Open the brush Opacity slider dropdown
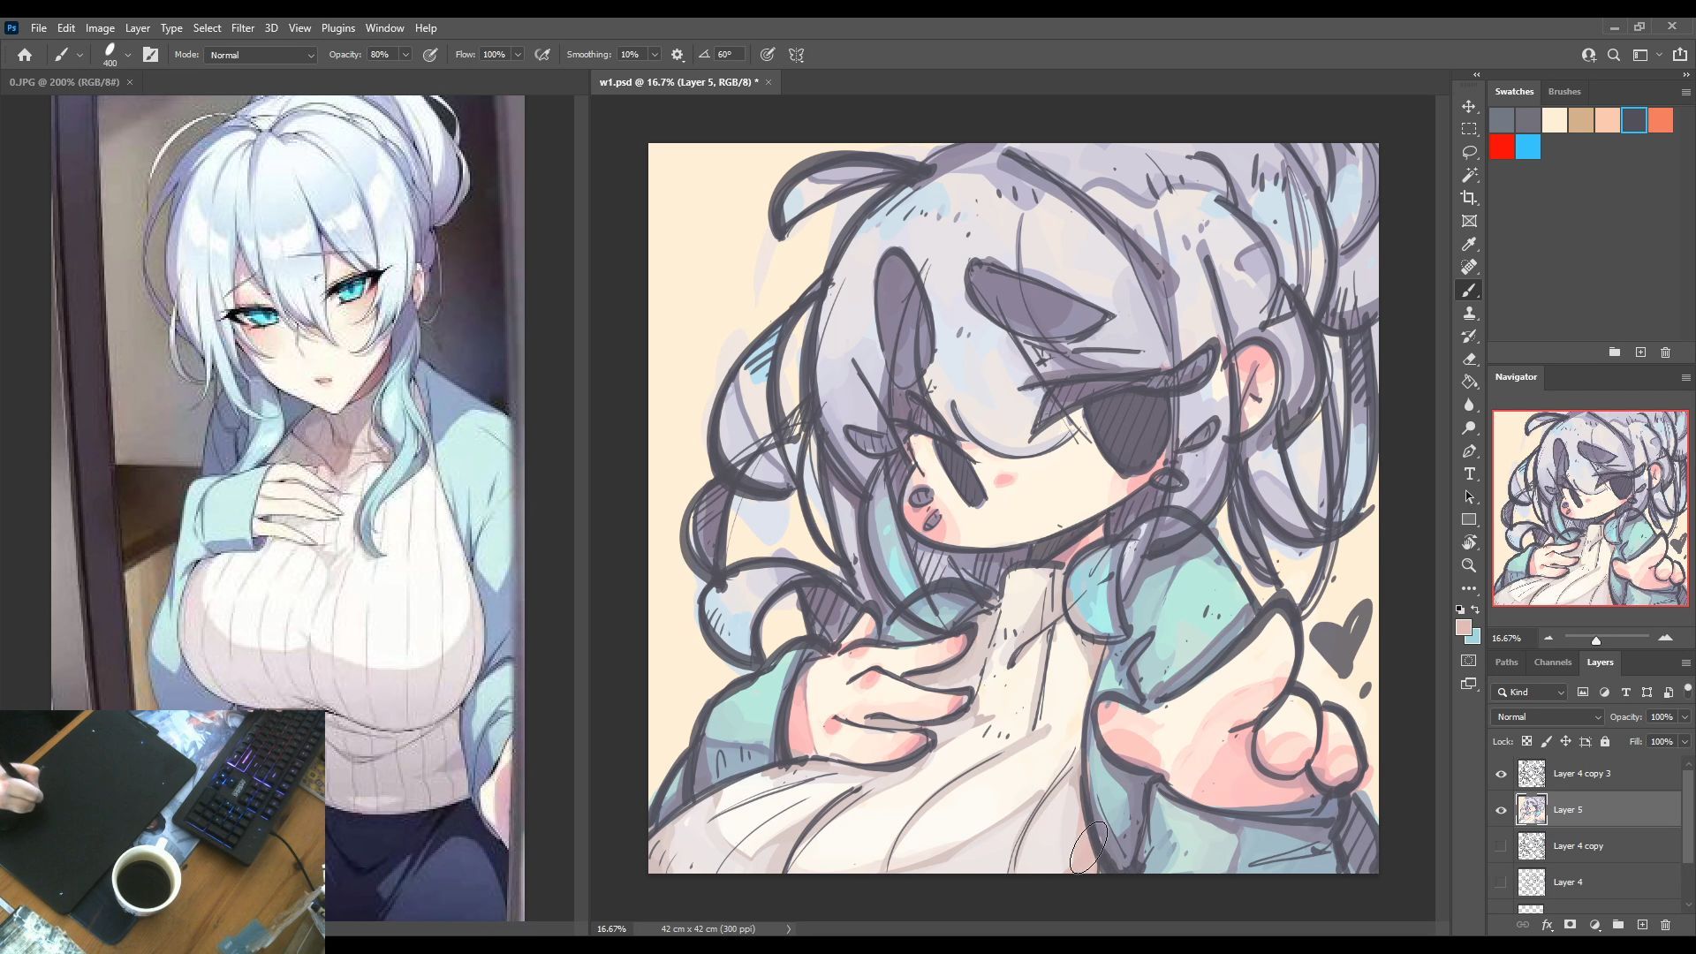 click(405, 55)
